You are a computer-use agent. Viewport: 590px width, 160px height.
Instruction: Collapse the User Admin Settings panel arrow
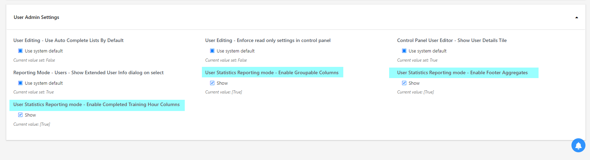pos(577,18)
